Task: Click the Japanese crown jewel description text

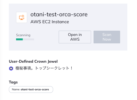Action: click(44, 68)
